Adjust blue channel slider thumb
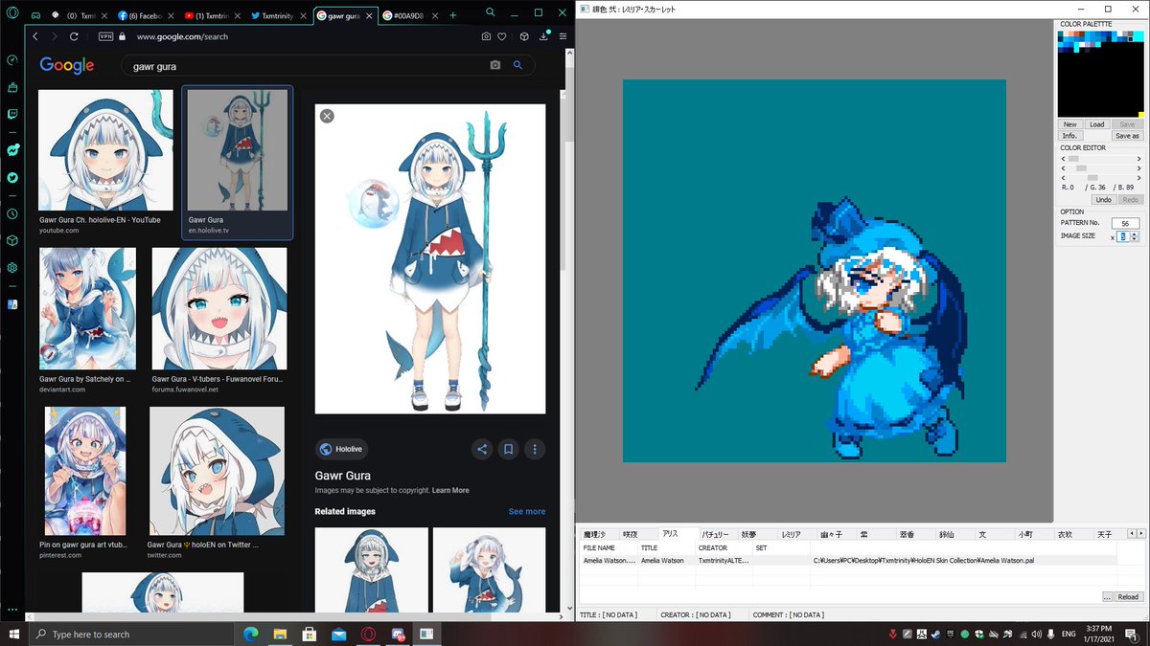The height and width of the screenshot is (646, 1150). 1092,178
